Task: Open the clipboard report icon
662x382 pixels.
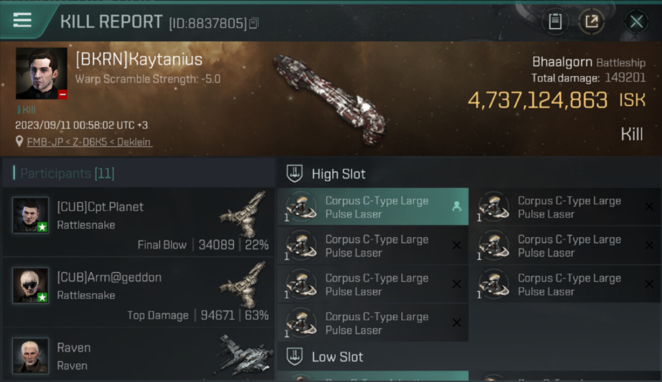Action: (555, 21)
